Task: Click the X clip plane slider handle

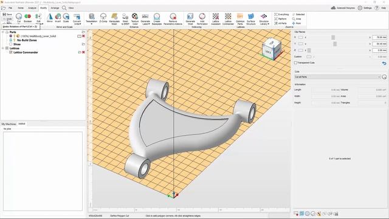Action: pyautogui.click(x=333, y=37)
